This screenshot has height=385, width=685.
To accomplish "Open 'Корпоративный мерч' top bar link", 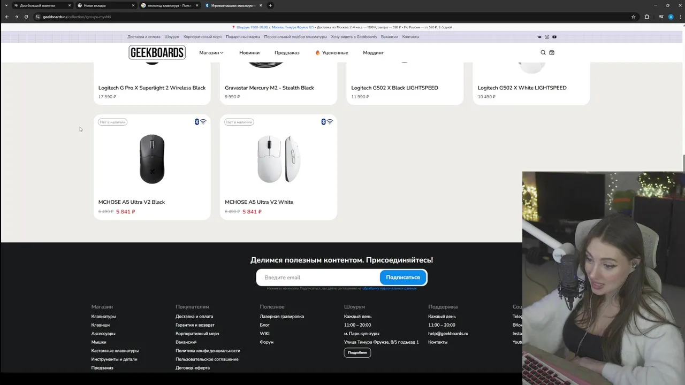I will [x=202, y=37].
